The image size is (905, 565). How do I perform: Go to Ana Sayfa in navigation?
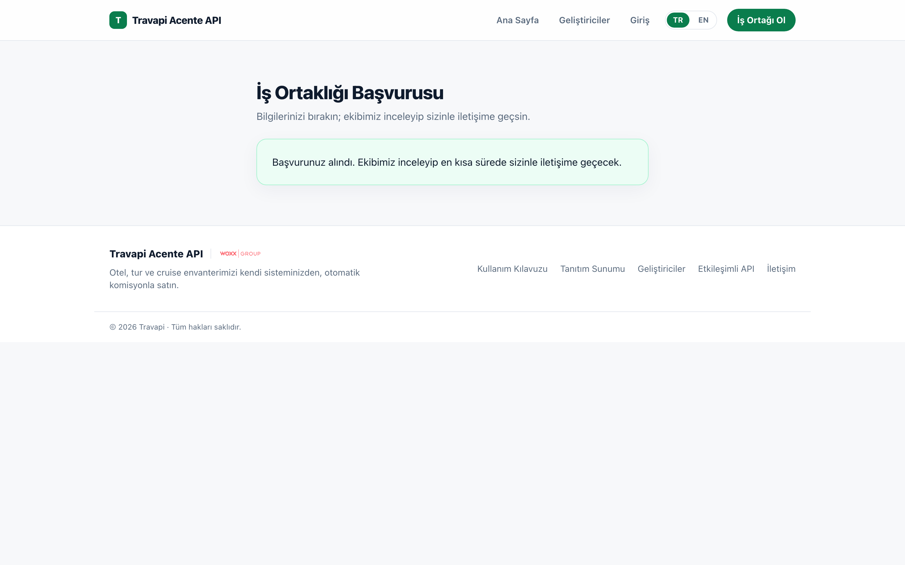(x=517, y=20)
